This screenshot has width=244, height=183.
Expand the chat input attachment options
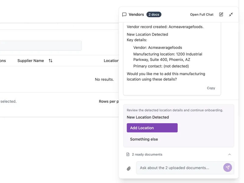tap(128, 167)
